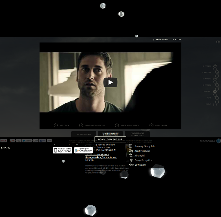
Task: Click the Rethink Possible tagline
Action: coord(208,141)
